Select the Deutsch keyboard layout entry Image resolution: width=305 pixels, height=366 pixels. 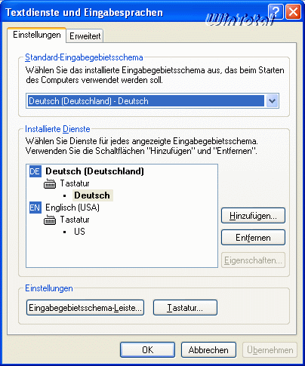click(x=92, y=195)
